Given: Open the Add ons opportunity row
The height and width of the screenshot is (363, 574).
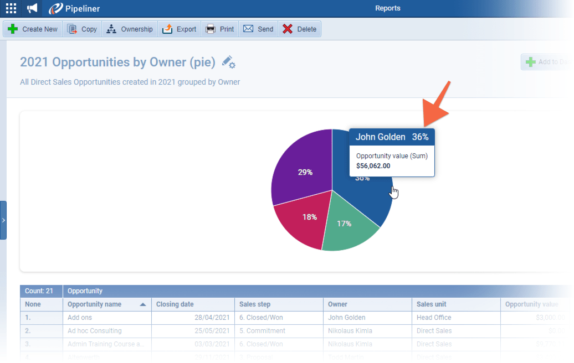Looking at the screenshot, I should click(x=80, y=318).
